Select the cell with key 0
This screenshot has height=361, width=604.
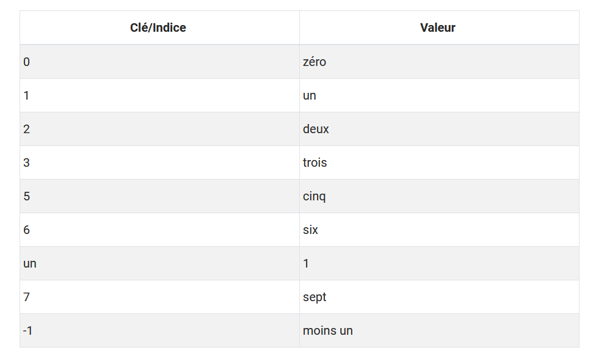click(x=27, y=62)
